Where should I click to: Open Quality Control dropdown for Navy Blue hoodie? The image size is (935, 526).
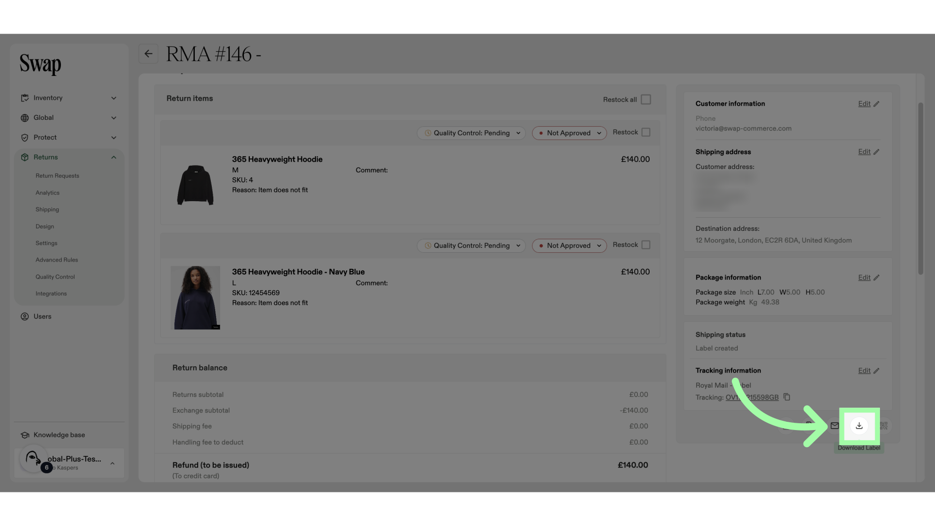(471, 245)
